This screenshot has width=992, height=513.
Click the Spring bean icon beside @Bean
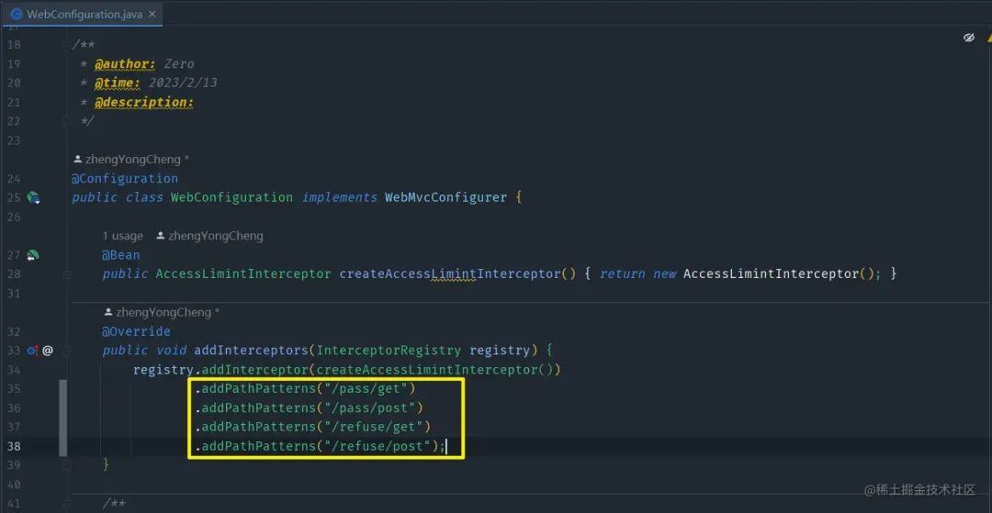point(33,255)
